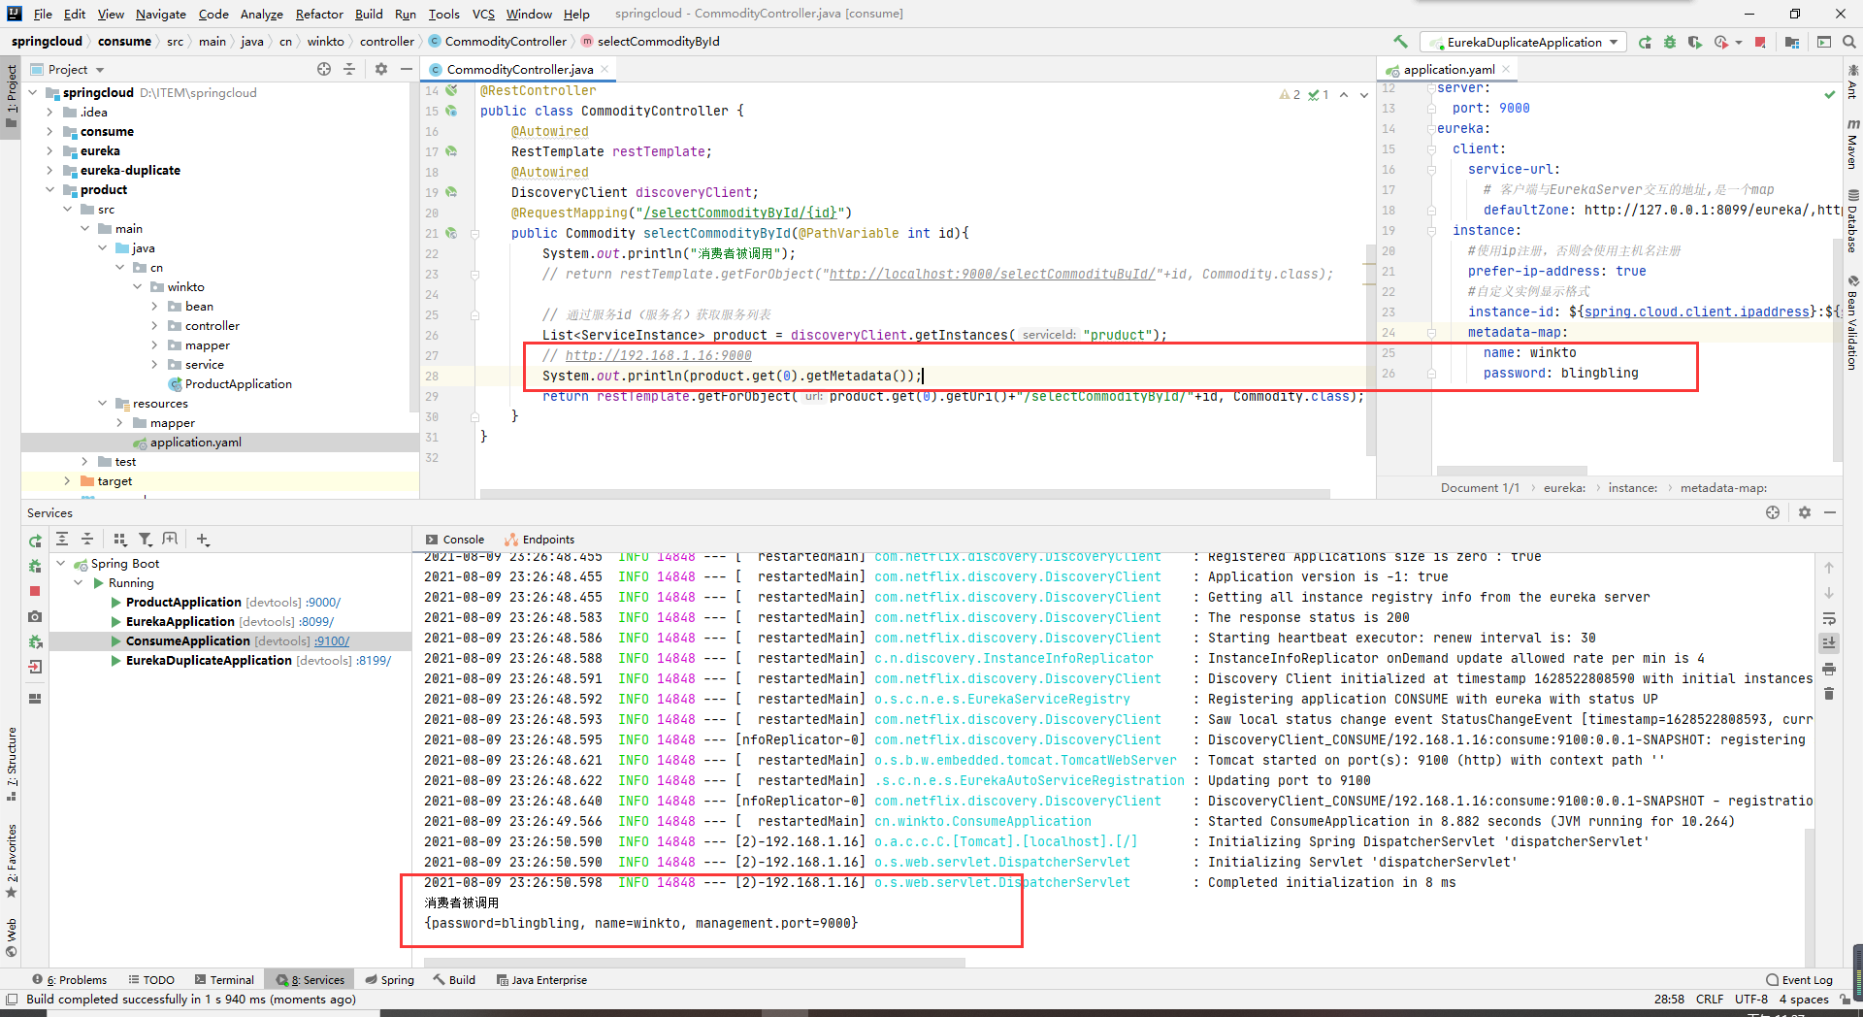Expand the controller package in Project tree
Image resolution: width=1863 pixels, height=1017 pixels.
pos(154,325)
